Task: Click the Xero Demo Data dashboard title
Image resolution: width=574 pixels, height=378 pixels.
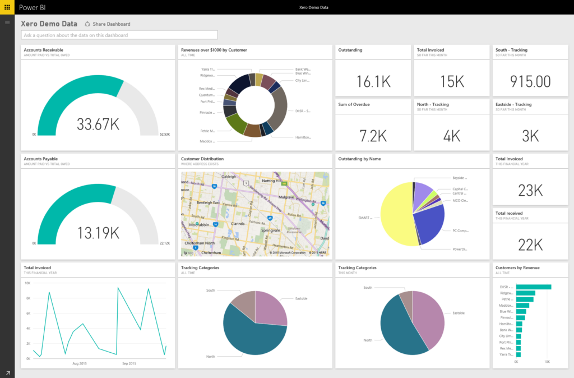Action: point(49,24)
